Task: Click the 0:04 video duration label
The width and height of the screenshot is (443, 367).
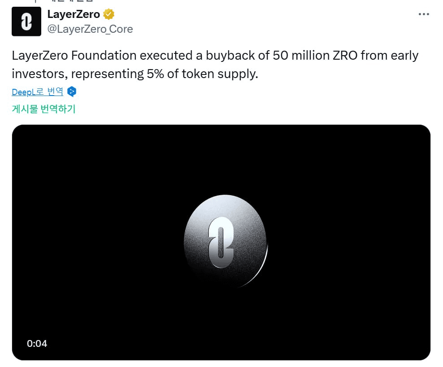Action: coord(37,344)
